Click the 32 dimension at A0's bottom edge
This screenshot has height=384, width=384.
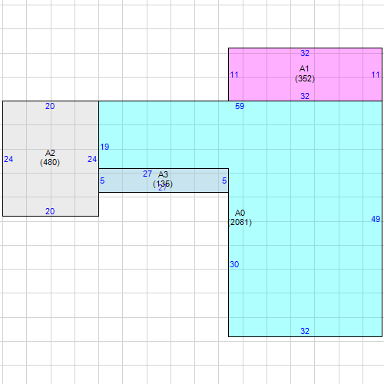[305, 331]
